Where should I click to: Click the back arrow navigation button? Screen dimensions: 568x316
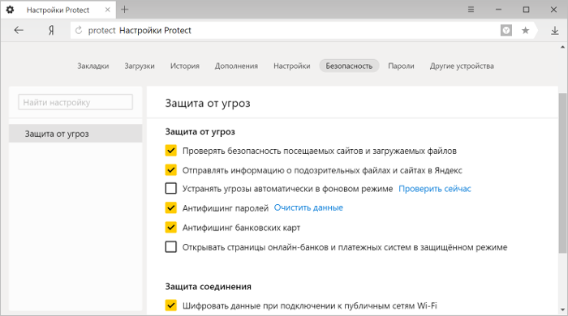point(19,30)
